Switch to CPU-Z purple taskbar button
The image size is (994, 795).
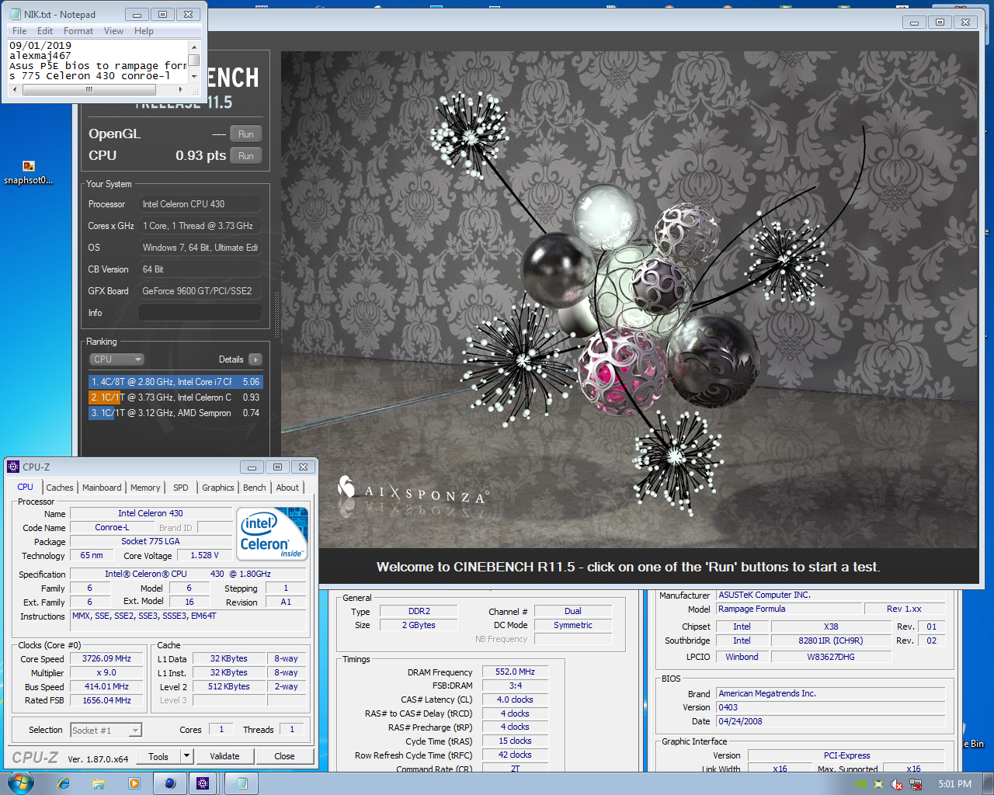click(x=203, y=783)
